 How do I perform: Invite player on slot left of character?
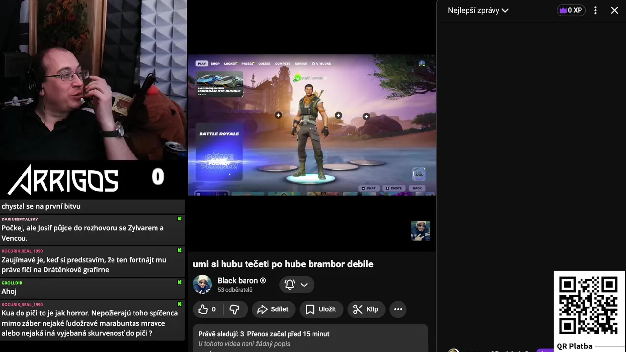[278, 115]
